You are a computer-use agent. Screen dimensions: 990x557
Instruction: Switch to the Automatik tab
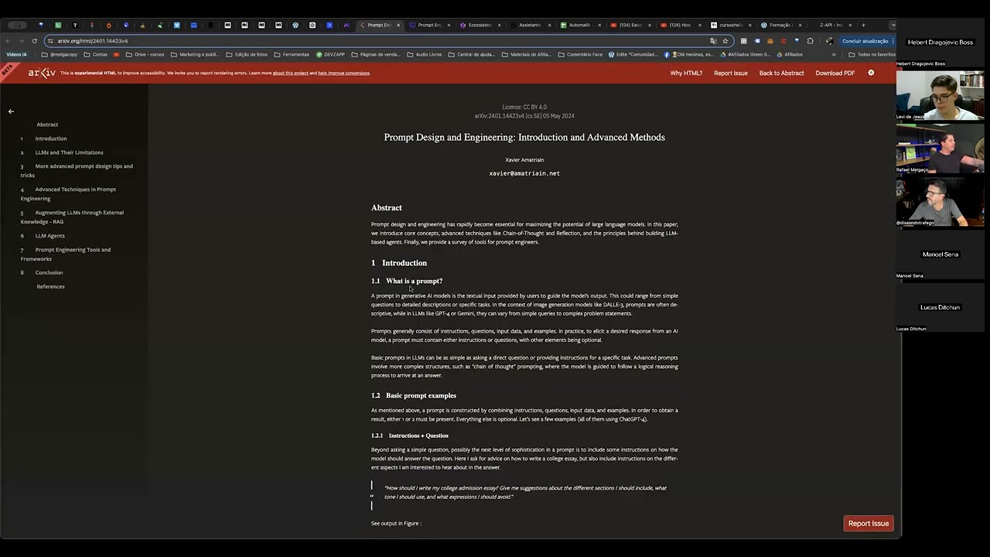pyautogui.click(x=579, y=25)
